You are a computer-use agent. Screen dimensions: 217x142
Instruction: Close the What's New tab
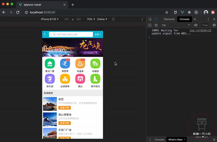tap(184, 140)
